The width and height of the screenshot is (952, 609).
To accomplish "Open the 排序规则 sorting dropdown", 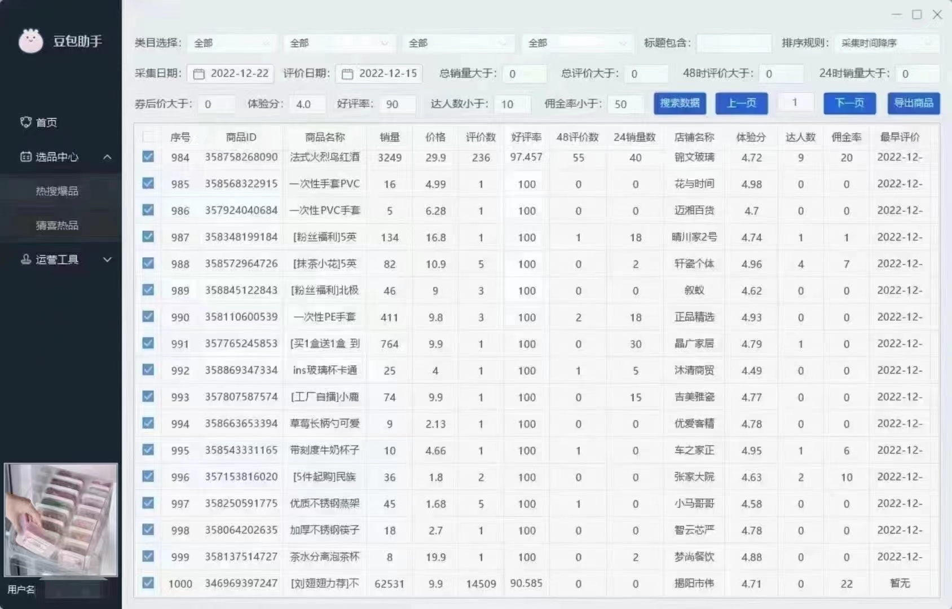I will point(886,43).
